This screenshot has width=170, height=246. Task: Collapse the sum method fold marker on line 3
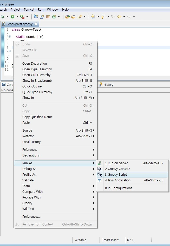click(10, 37)
